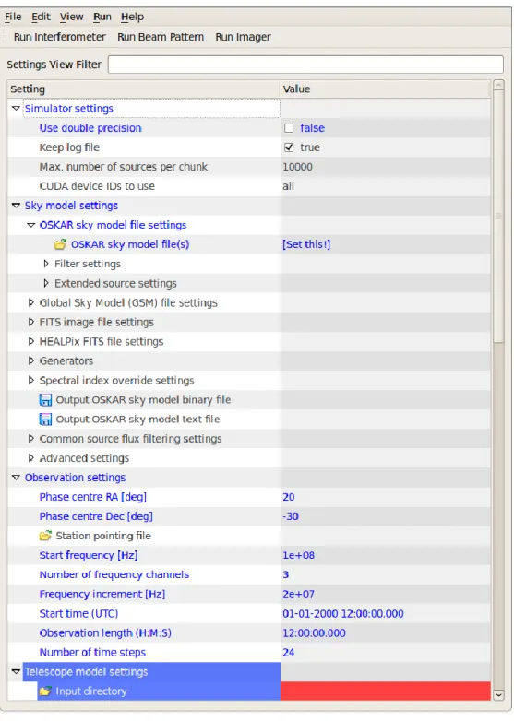Screen dimensions: 514x721
Task: Click the scrollbar down arrow
Action: coord(498,695)
